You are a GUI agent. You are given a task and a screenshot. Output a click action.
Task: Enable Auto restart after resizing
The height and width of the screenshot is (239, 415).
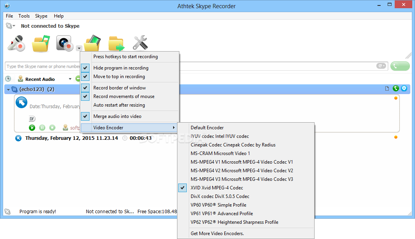click(130, 105)
